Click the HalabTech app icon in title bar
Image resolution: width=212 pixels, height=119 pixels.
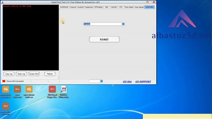[2, 2]
